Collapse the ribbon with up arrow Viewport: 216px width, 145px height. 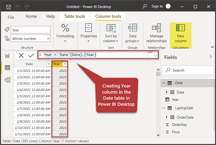click(212, 47)
